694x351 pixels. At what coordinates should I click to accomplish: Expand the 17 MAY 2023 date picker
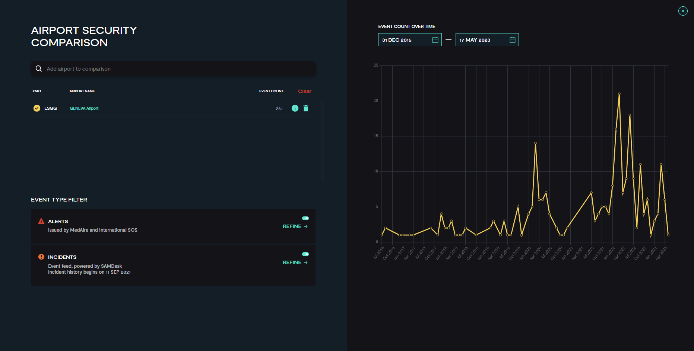[x=482, y=40]
